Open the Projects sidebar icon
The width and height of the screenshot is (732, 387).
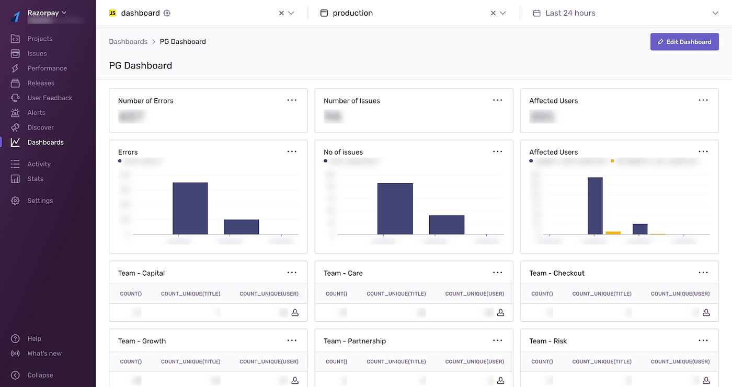point(15,39)
